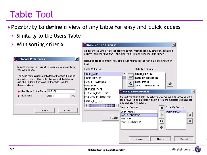Image resolution: width=207 pixels, height=155 pixels.
Task: Click the add all double-arrow in sorting dialog
Action: pyautogui.click(x=162, y=121)
